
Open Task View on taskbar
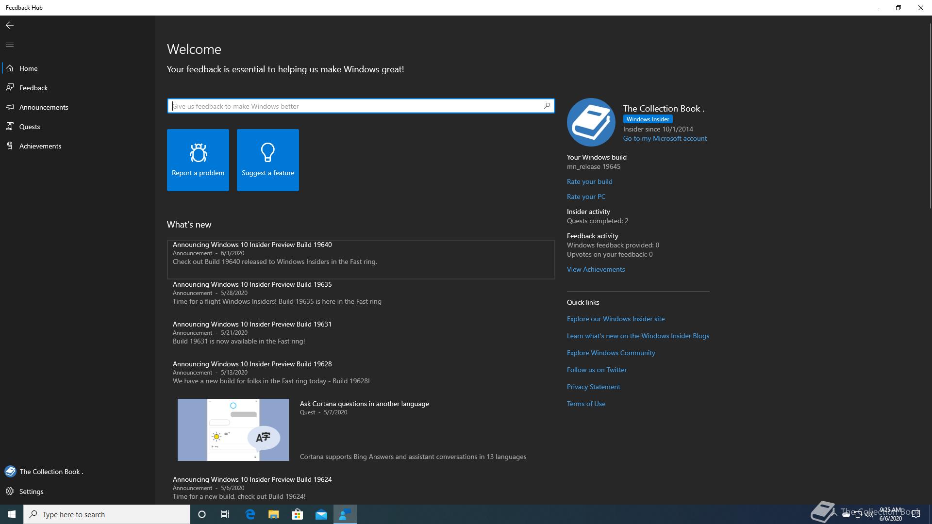click(225, 514)
